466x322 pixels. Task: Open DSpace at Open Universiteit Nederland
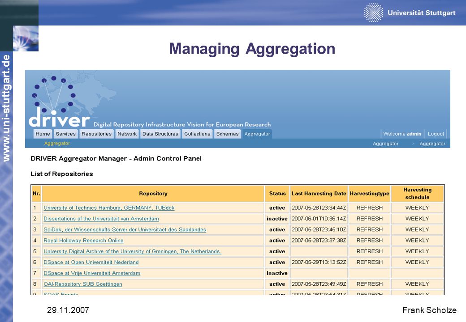coord(91,263)
